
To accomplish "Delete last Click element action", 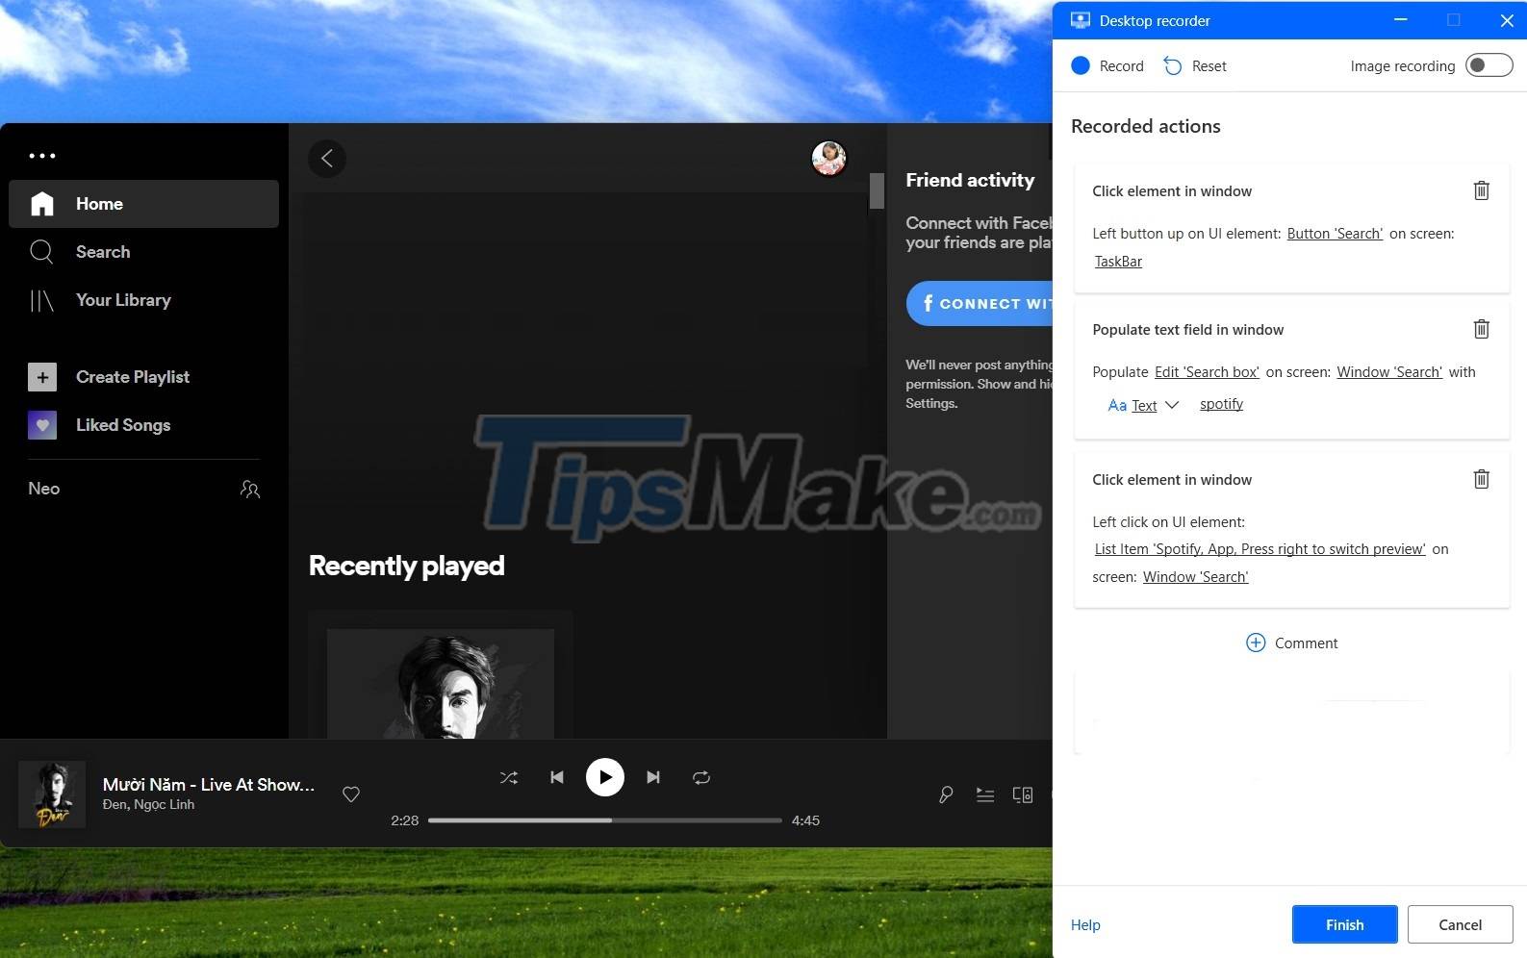I will click(1482, 479).
